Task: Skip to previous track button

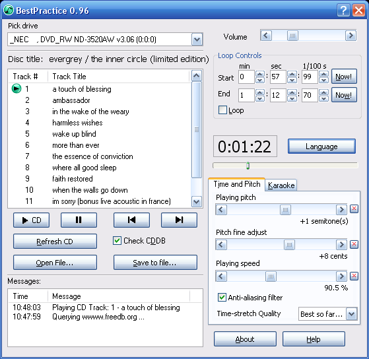Action: (131, 220)
